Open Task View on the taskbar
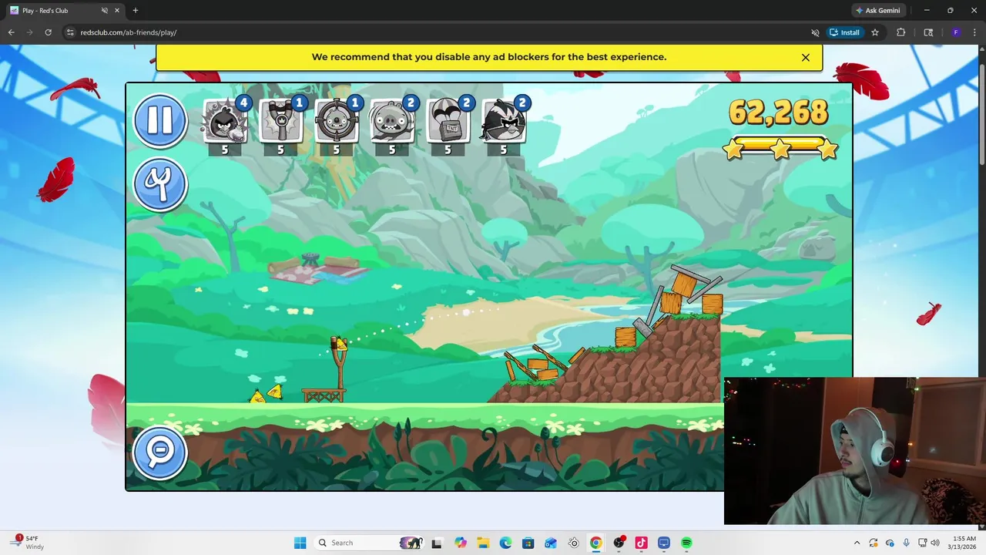986x555 pixels. coord(437,543)
